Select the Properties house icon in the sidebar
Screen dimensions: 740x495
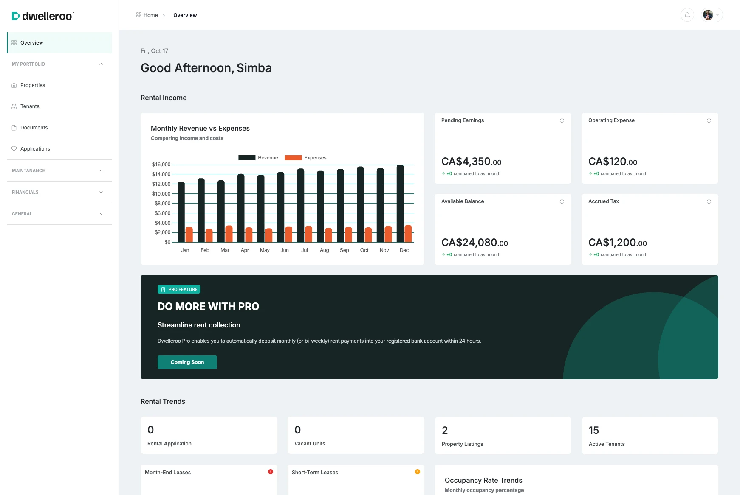[14, 85]
